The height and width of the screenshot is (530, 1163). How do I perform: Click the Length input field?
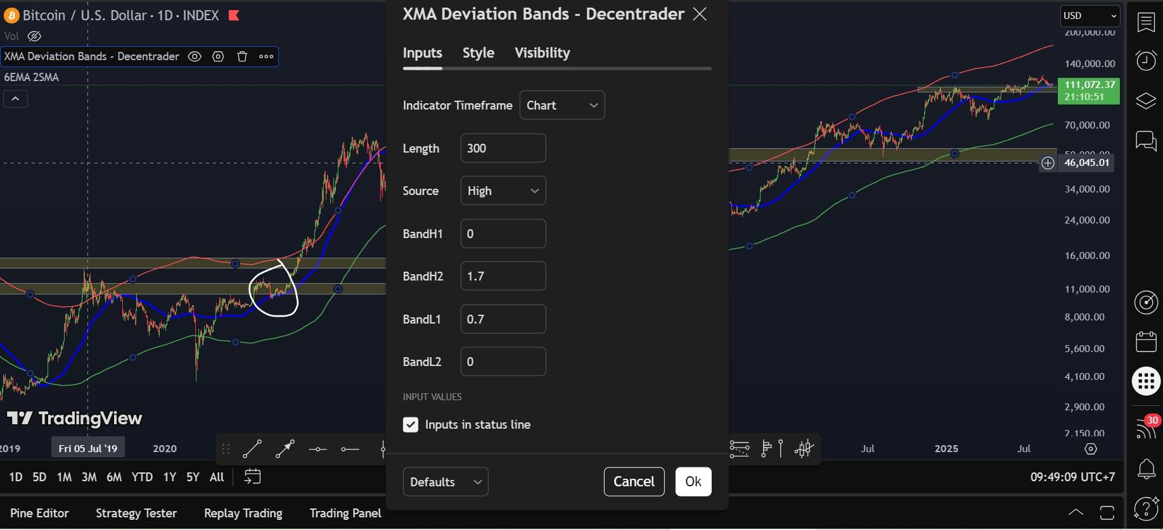pyautogui.click(x=503, y=148)
